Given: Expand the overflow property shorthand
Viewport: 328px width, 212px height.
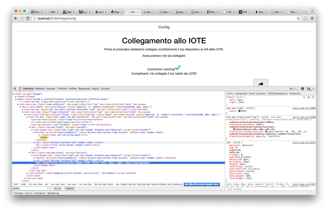Looking at the screenshot, I should click(x=242, y=157).
